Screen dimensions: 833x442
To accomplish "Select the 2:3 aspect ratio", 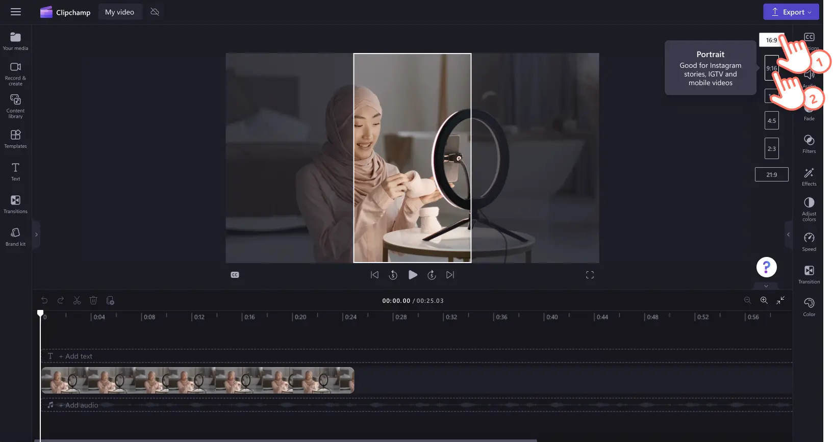I will [772, 148].
